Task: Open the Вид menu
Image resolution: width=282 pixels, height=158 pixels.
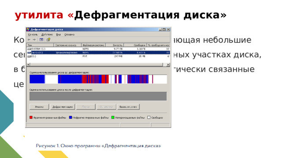Action: 58,35
